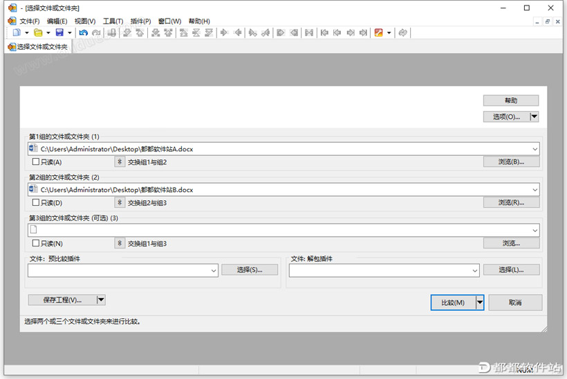Click the Current Difference toolbar icon
The width and height of the screenshot is (567, 379).
click(x=196, y=33)
